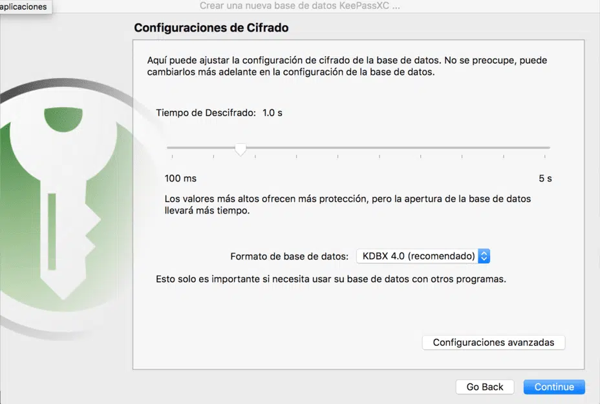Click the 'Crear una nueva base de datos KeePassXC' title
This screenshot has width=600, height=404.
pos(299,6)
